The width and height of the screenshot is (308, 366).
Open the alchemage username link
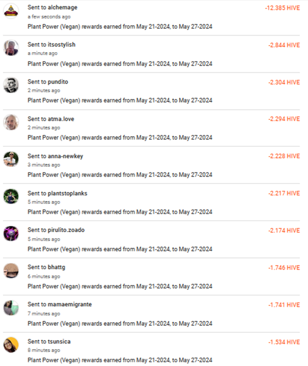point(62,8)
